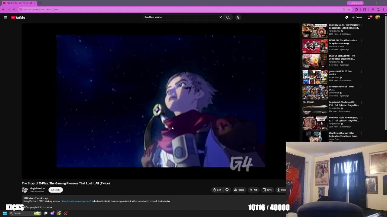Click the page vertical scrollbar
387x217 pixels.
tap(386, 72)
